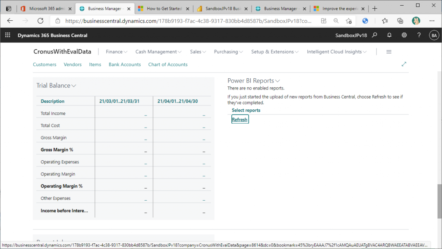Switch to the Improve the experience tab

(340, 9)
